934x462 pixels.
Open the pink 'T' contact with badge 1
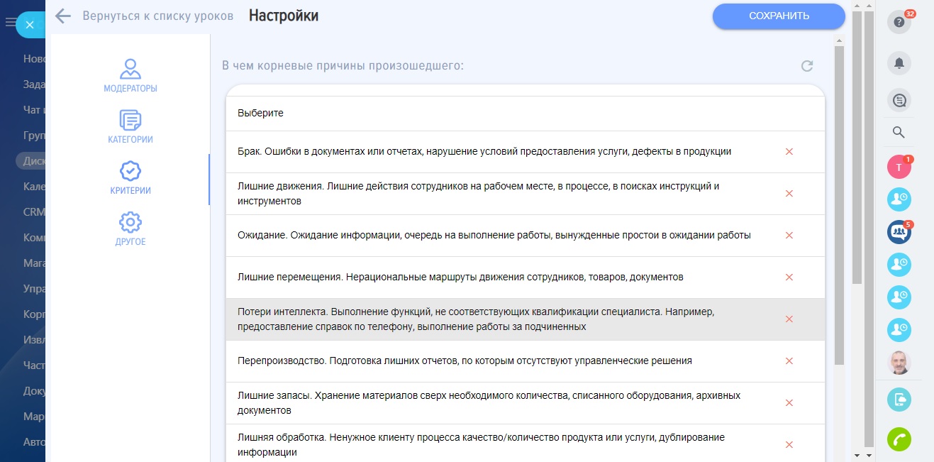(899, 167)
